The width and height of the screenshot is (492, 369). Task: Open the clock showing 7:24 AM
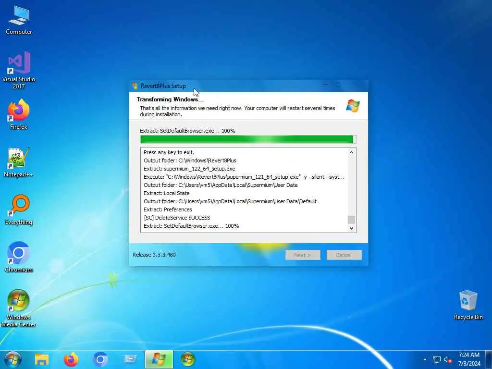tap(469, 359)
